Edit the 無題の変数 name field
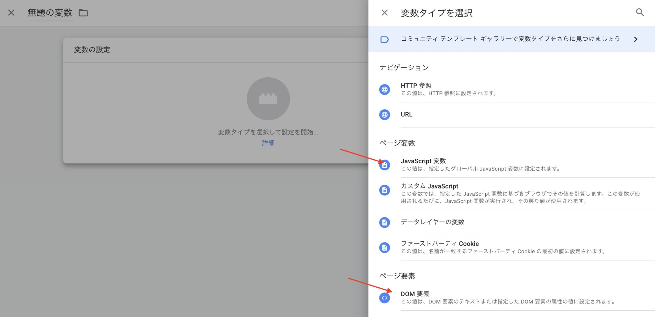The height and width of the screenshot is (317, 655). click(x=50, y=13)
